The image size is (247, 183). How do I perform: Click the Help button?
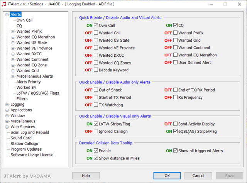click(86, 176)
